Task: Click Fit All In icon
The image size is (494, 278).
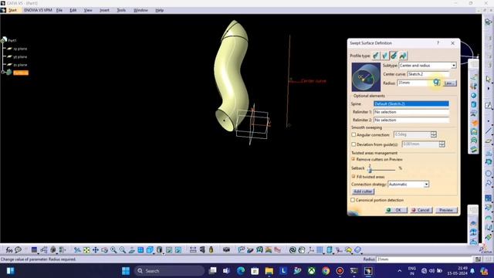Action: pyautogui.click(x=86, y=250)
